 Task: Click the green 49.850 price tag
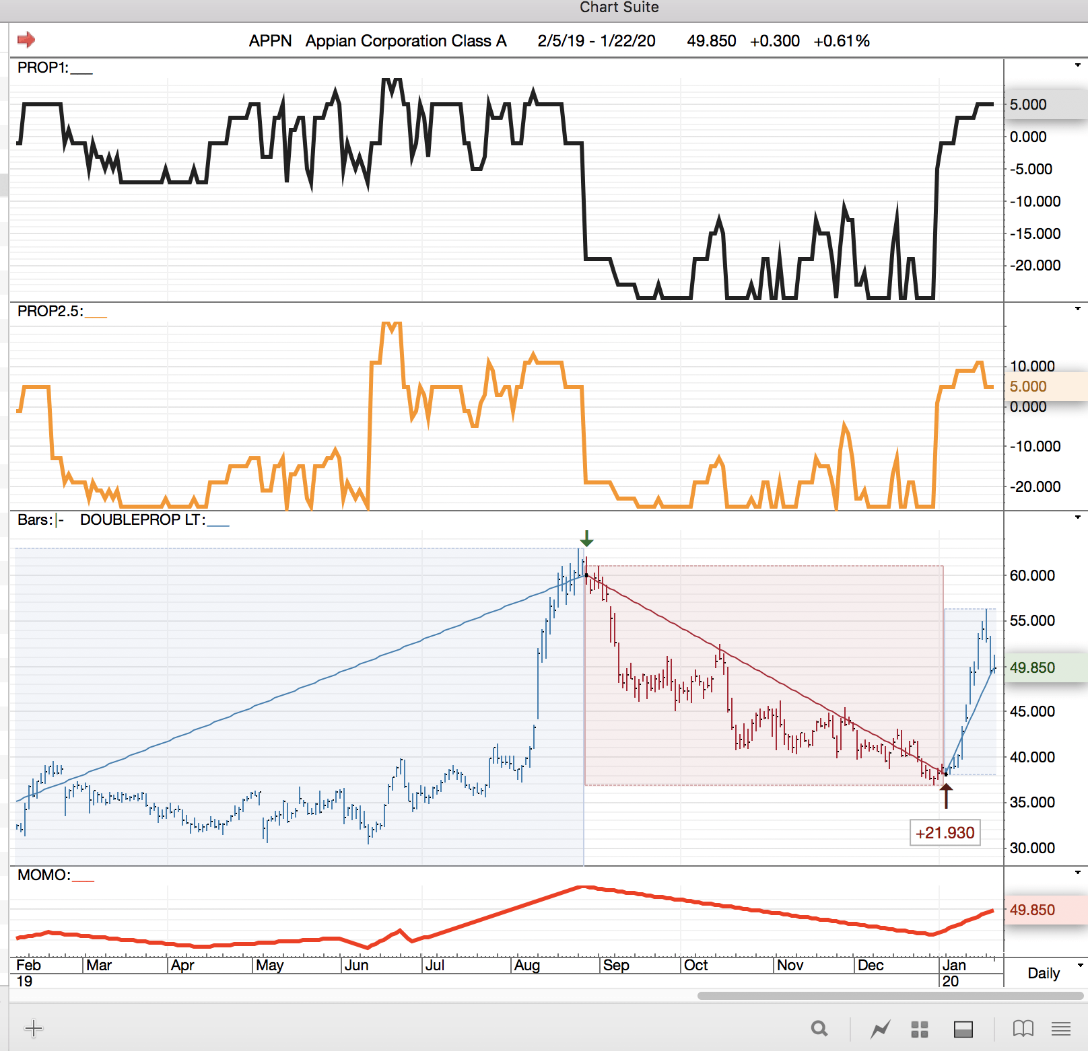[x=1046, y=667]
